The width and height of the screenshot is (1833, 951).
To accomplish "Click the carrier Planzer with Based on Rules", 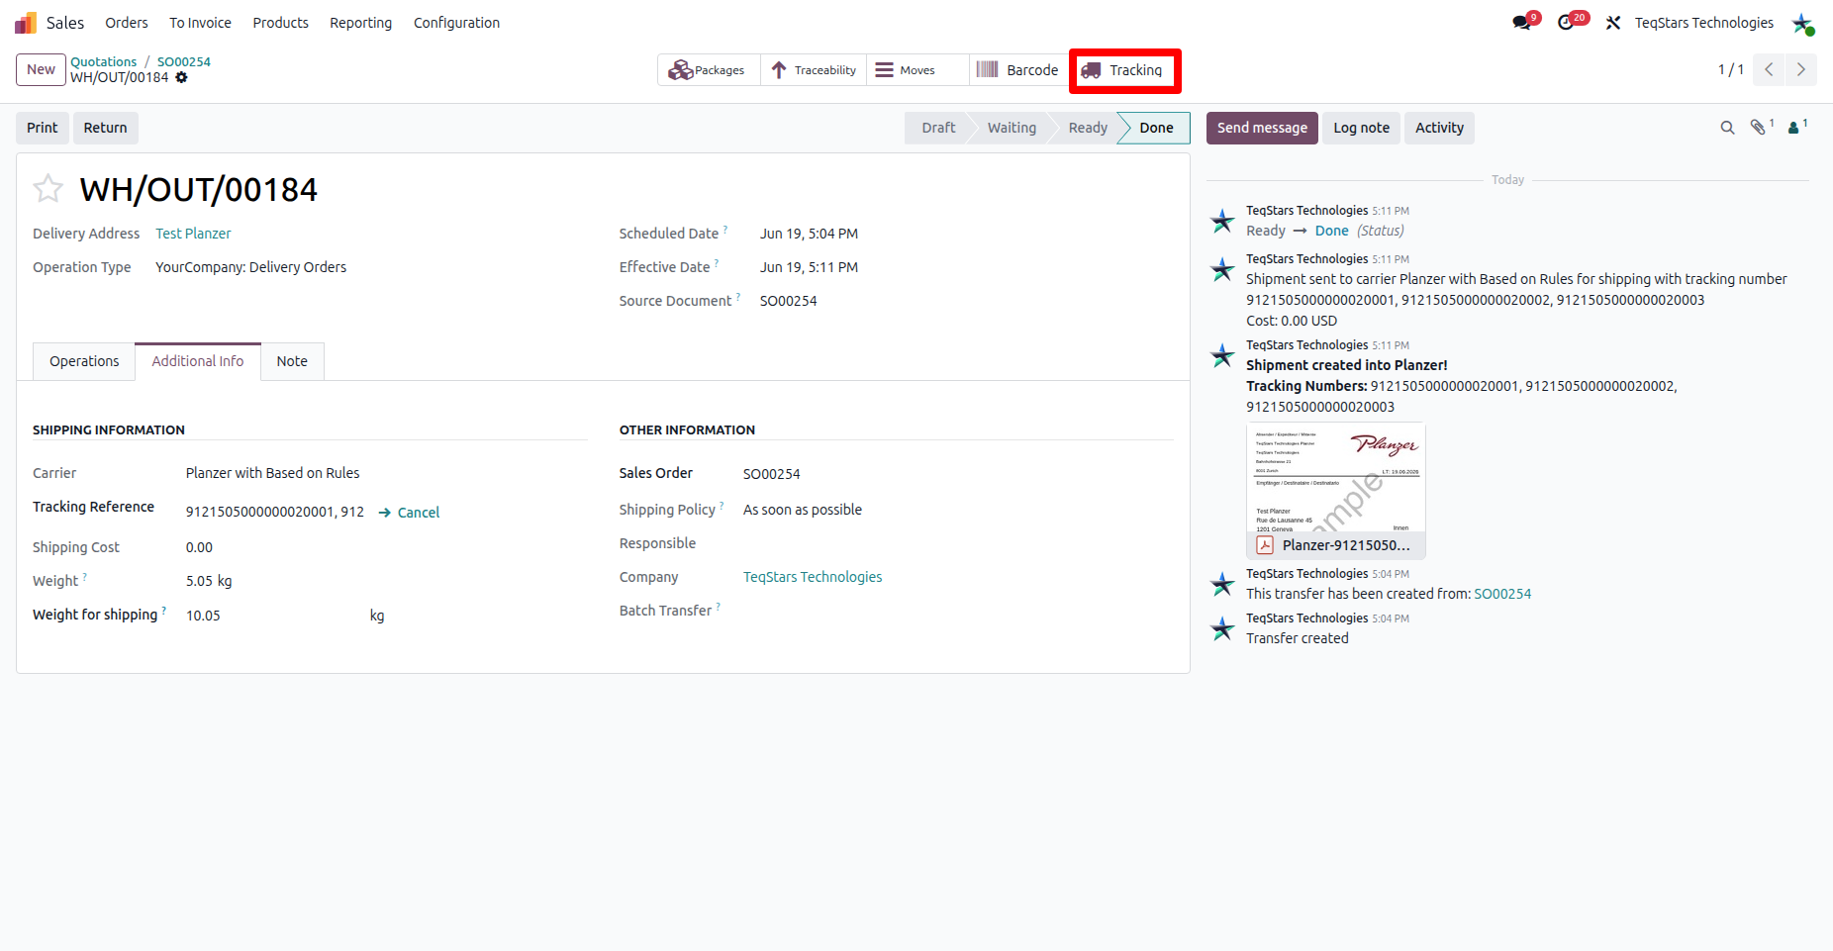I will (273, 473).
